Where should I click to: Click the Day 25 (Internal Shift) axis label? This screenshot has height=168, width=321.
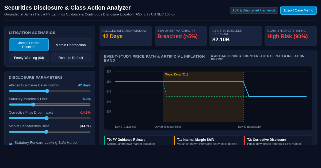pyautogui.click(x=168, y=127)
